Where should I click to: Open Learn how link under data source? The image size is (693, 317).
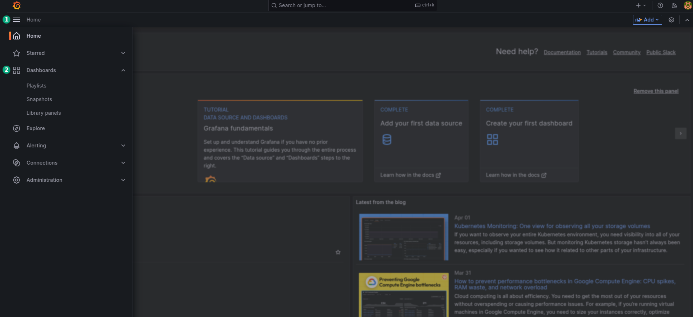[x=410, y=175]
